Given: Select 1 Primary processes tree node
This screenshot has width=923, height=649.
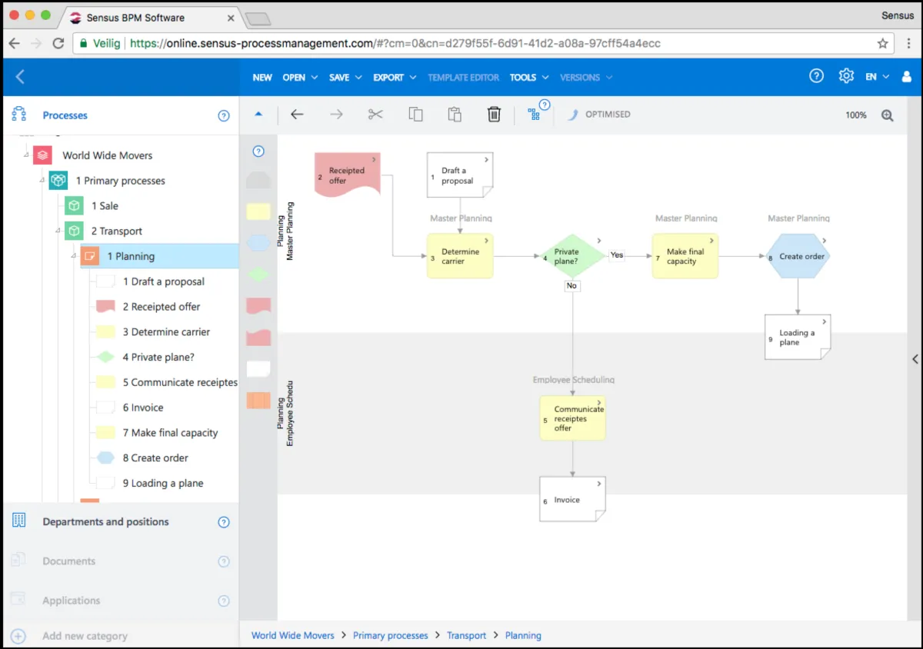Looking at the screenshot, I should pos(120,181).
